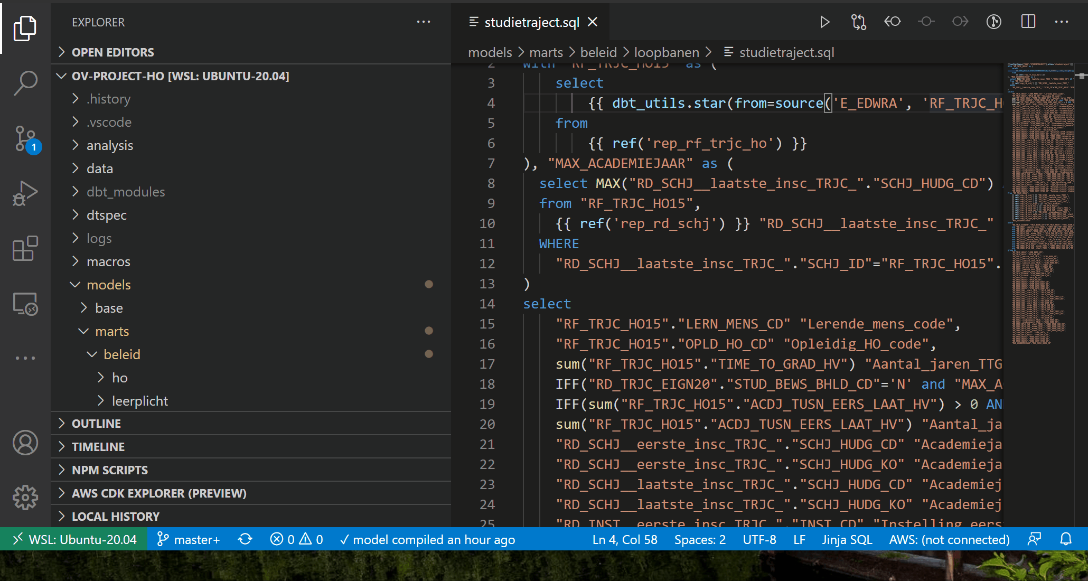
Task: Collapse the models folder
Action: click(108, 285)
